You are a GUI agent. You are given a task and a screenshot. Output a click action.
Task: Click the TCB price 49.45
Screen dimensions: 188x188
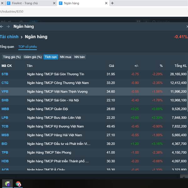coord(111,126)
